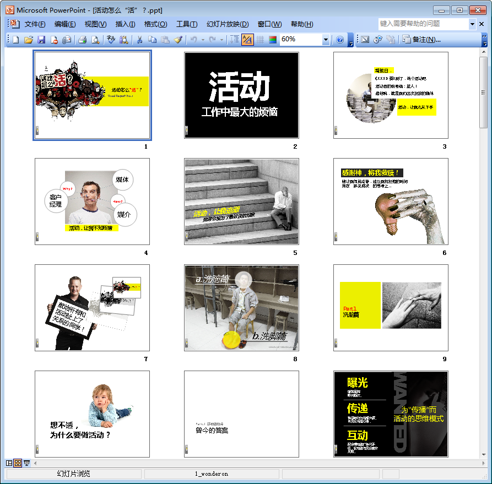Click the E-mail attachment icon
The image size is (492, 484).
pyautogui.click(x=67, y=40)
